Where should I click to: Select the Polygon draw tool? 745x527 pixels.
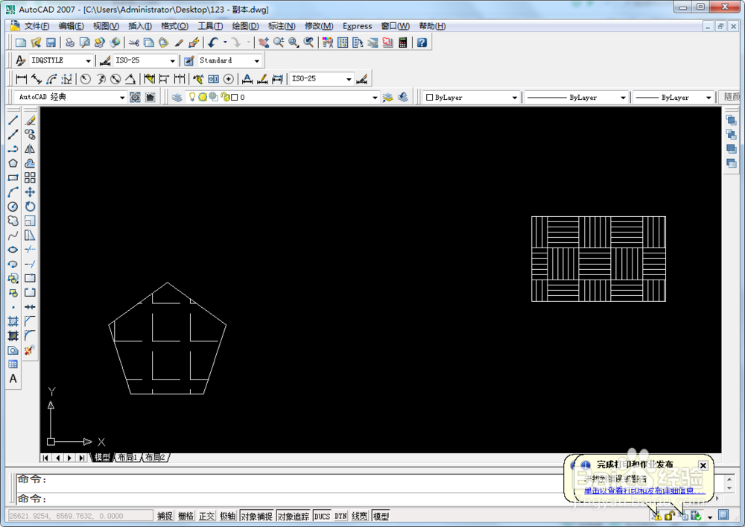click(x=13, y=163)
